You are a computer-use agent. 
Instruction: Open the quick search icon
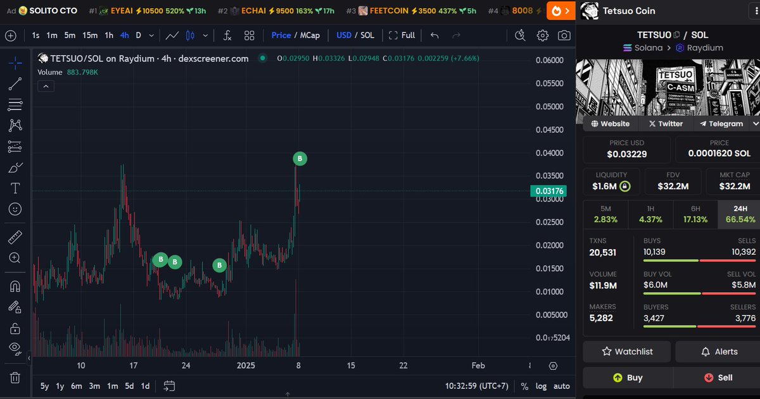click(x=521, y=35)
